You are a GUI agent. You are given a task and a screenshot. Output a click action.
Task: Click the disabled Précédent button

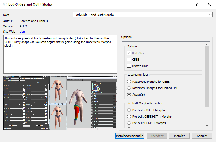pos(157,136)
